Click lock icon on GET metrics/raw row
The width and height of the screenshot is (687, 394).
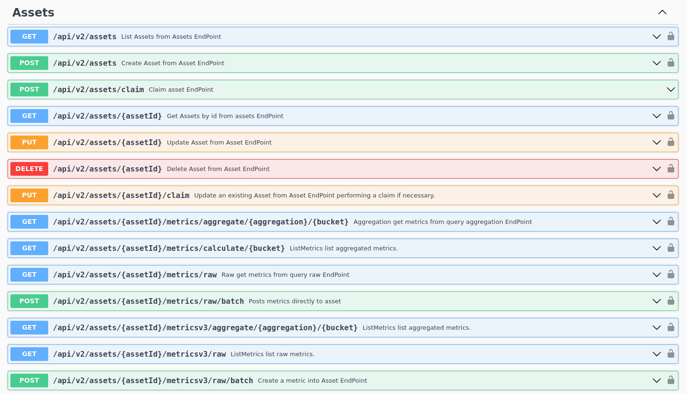[x=670, y=274]
